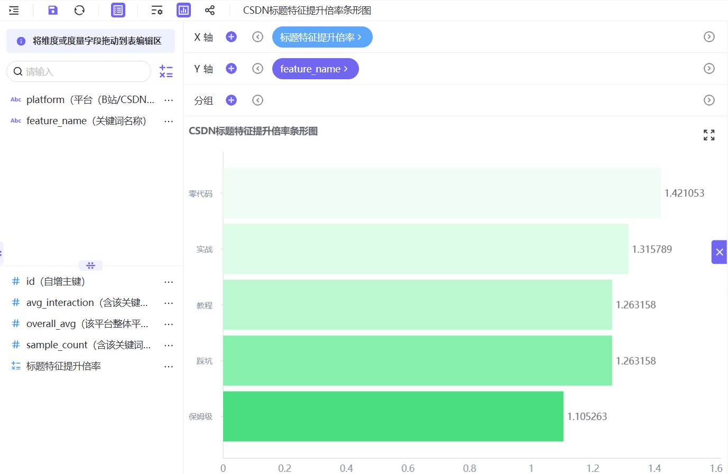The image size is (728, 474).
Task: Select the chart view icon
Action: pos(184,10)
